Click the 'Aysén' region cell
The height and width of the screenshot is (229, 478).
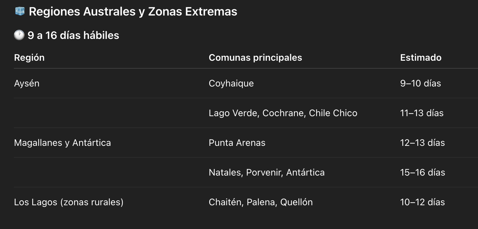(x=27, y=83)
